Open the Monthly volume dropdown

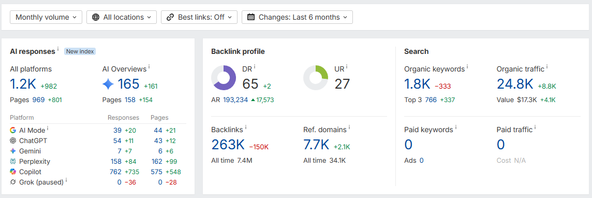46,17
